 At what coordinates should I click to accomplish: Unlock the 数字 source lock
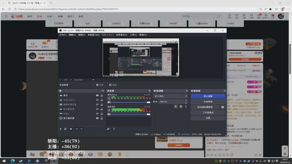pyautogui.click(x=102, y=95)
